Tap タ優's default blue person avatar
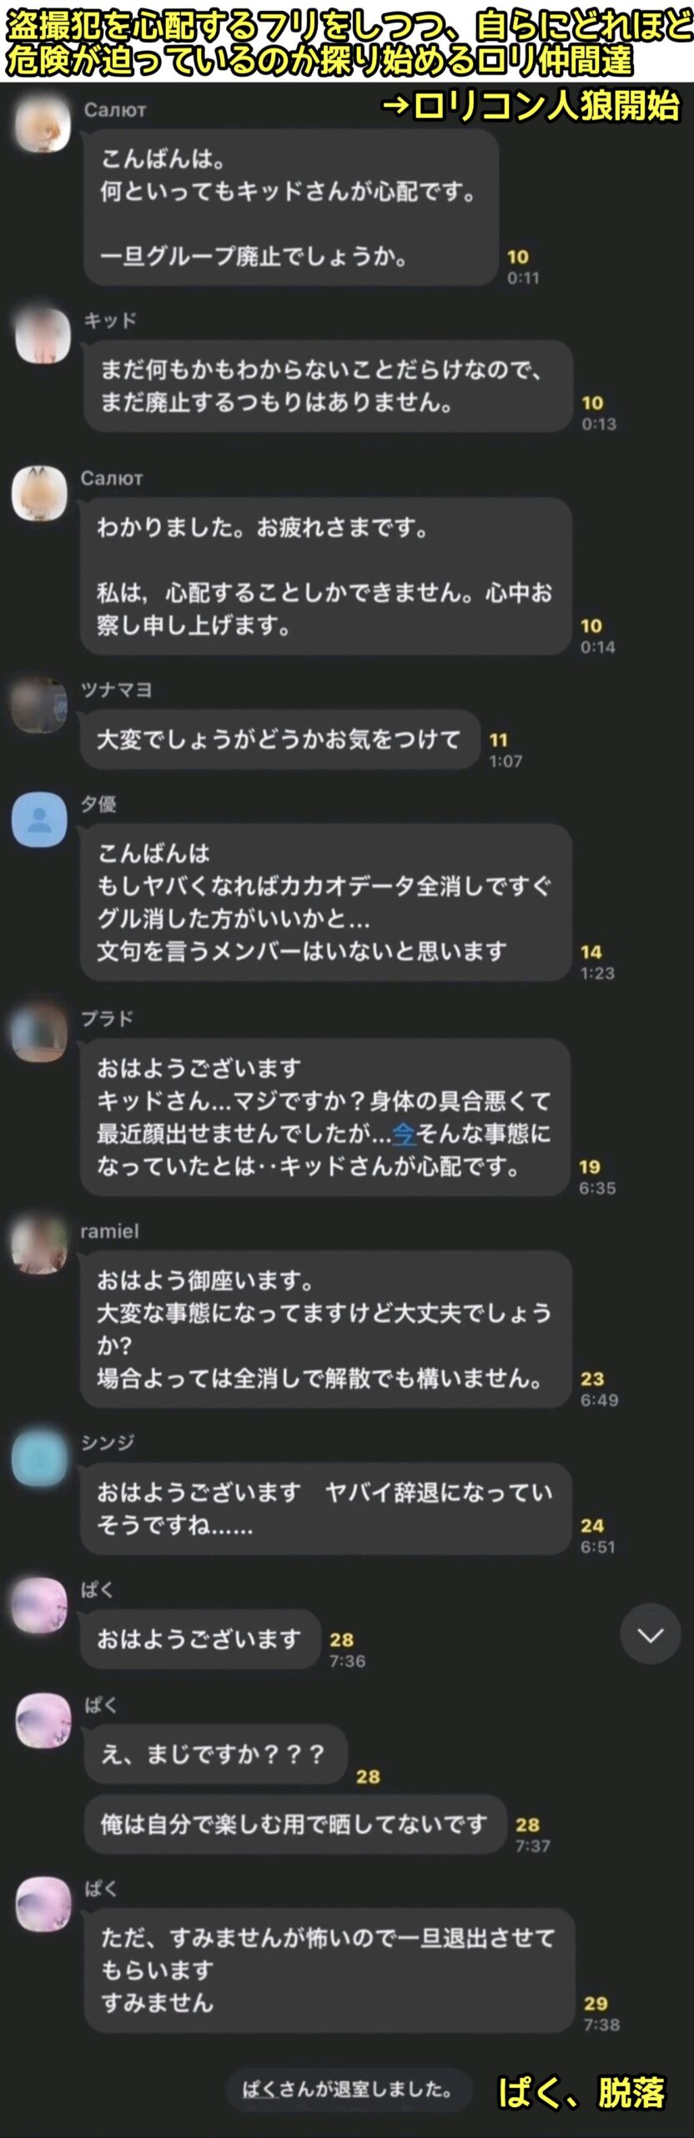694x2138 pixels. [x=39, y=819]
